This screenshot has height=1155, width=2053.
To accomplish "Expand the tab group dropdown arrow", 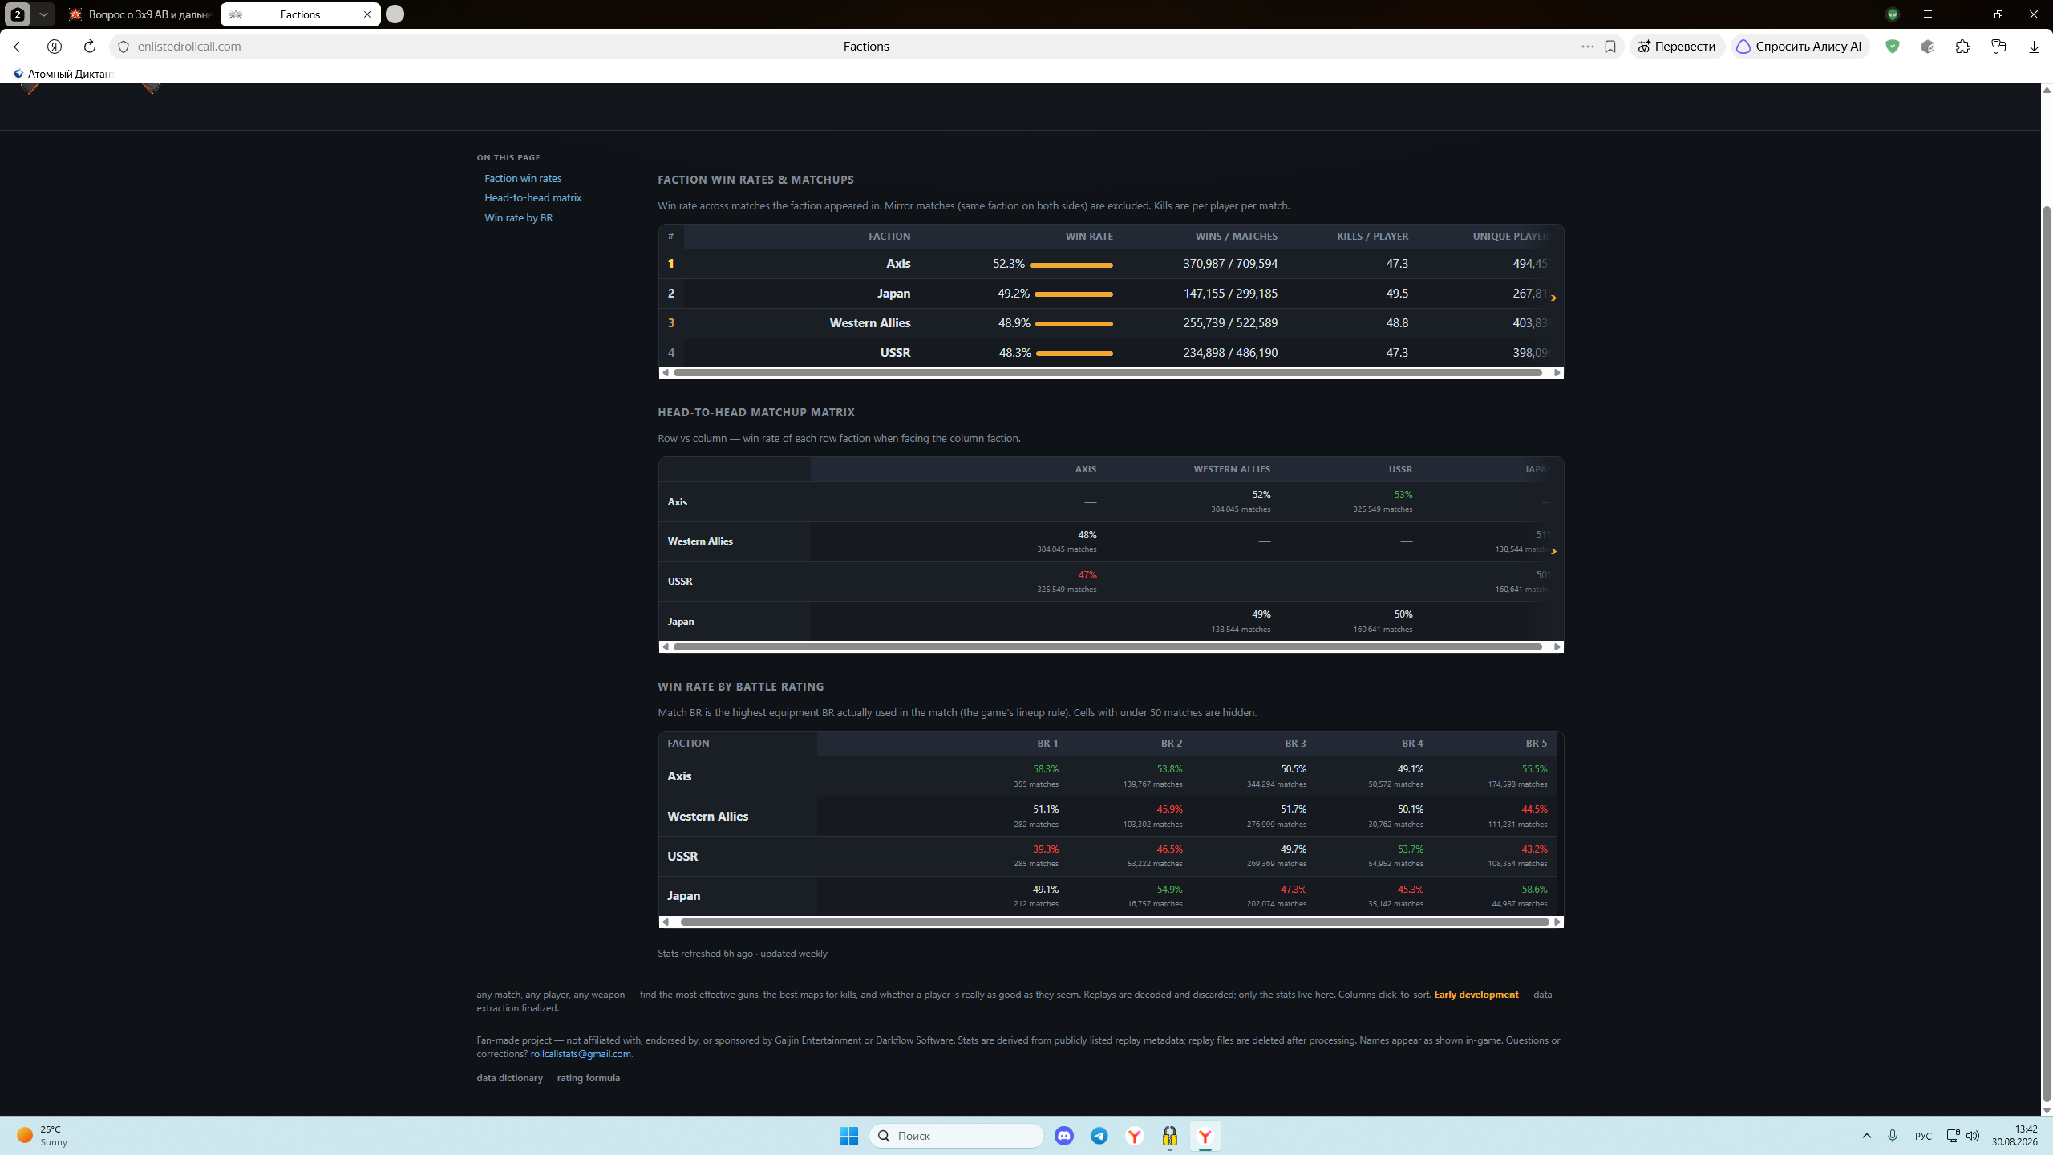I will click(x=43, y=14).
